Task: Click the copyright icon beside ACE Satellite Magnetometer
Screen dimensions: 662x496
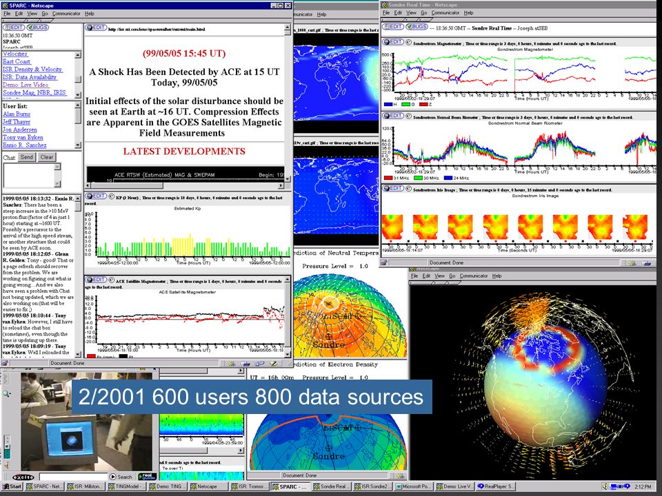Action: click(112, 280)
